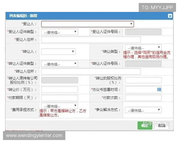Close the 列表编辑区--新增 dialog
The image size is (179, 143).
pyautogui.click(x=170, y=16)
